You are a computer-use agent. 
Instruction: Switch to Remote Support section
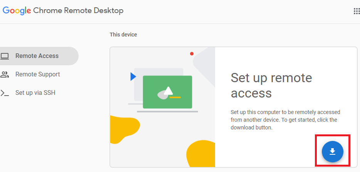[x=39, y=74]
